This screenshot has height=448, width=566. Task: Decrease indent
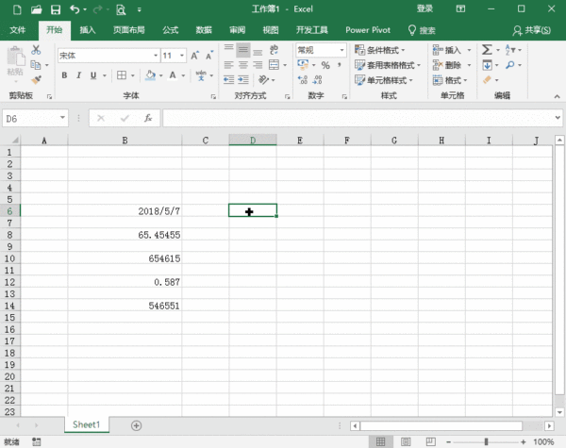click(x=229, y=80)
